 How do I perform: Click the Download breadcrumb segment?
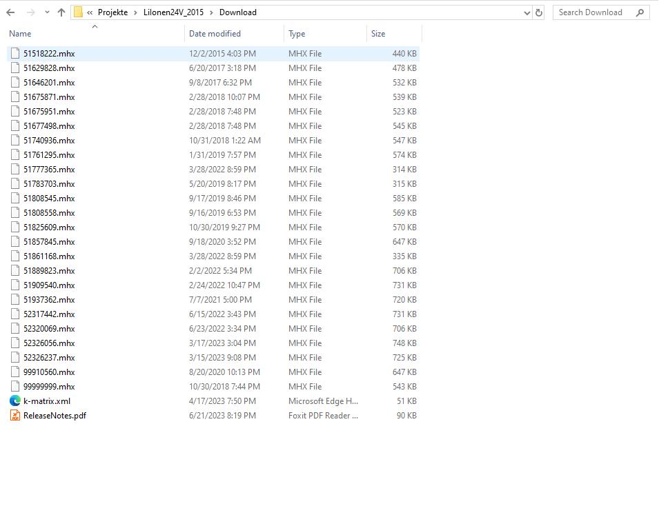pyautogui.click(x=238, y=12)
